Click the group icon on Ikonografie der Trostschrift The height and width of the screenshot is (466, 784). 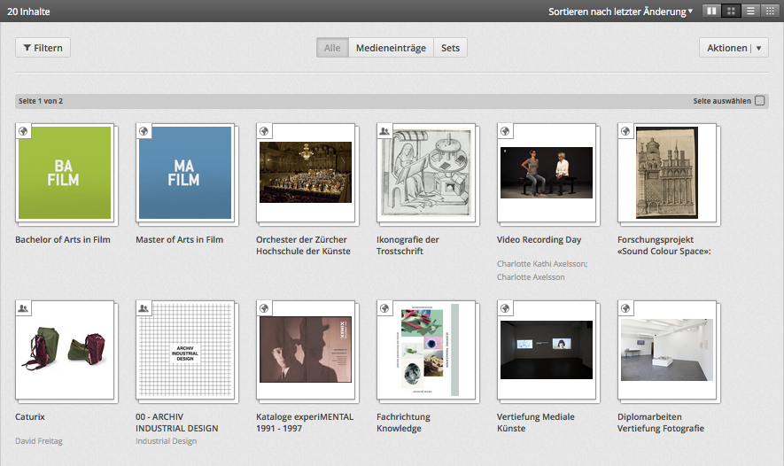click(x=384, y=131)
